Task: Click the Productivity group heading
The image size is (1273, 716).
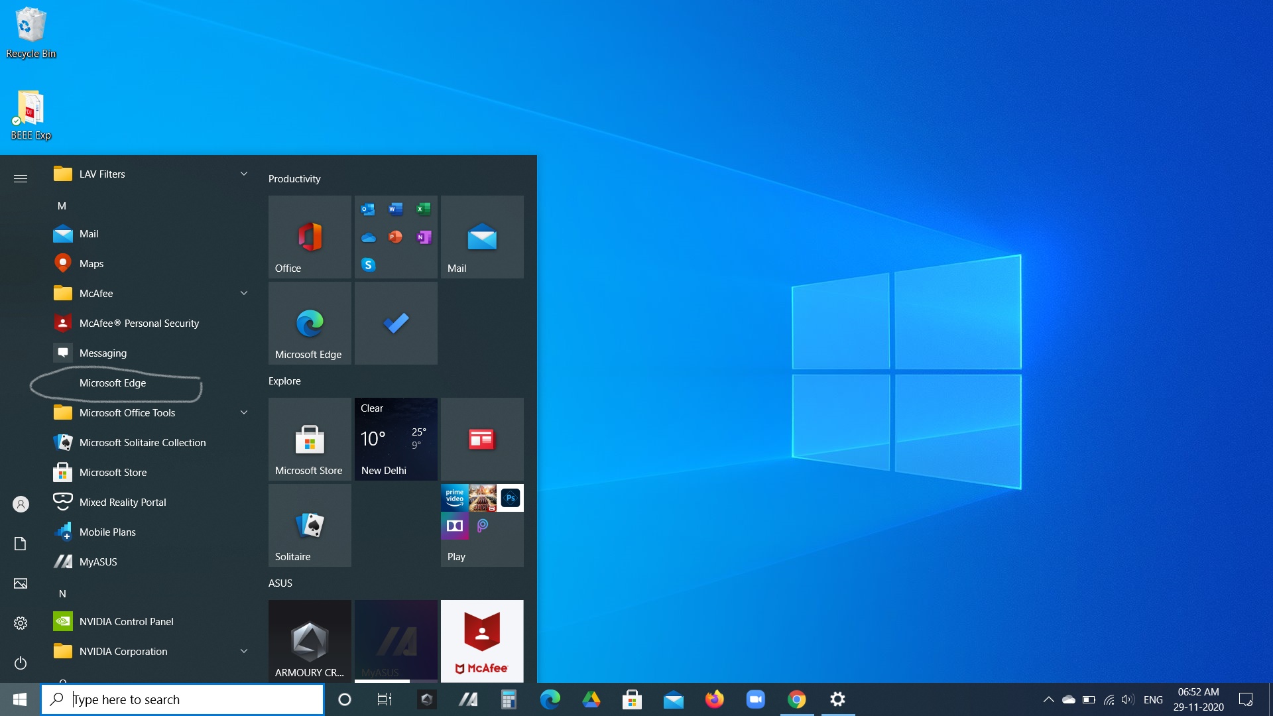Action: click(294, 178)
